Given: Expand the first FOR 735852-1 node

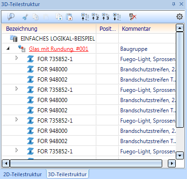Looking at the screenshot, I should [16, 58].
